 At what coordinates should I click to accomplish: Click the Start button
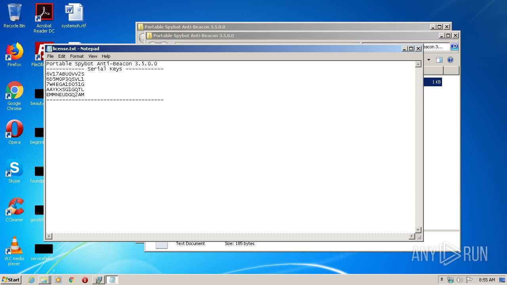pos(11,279)
